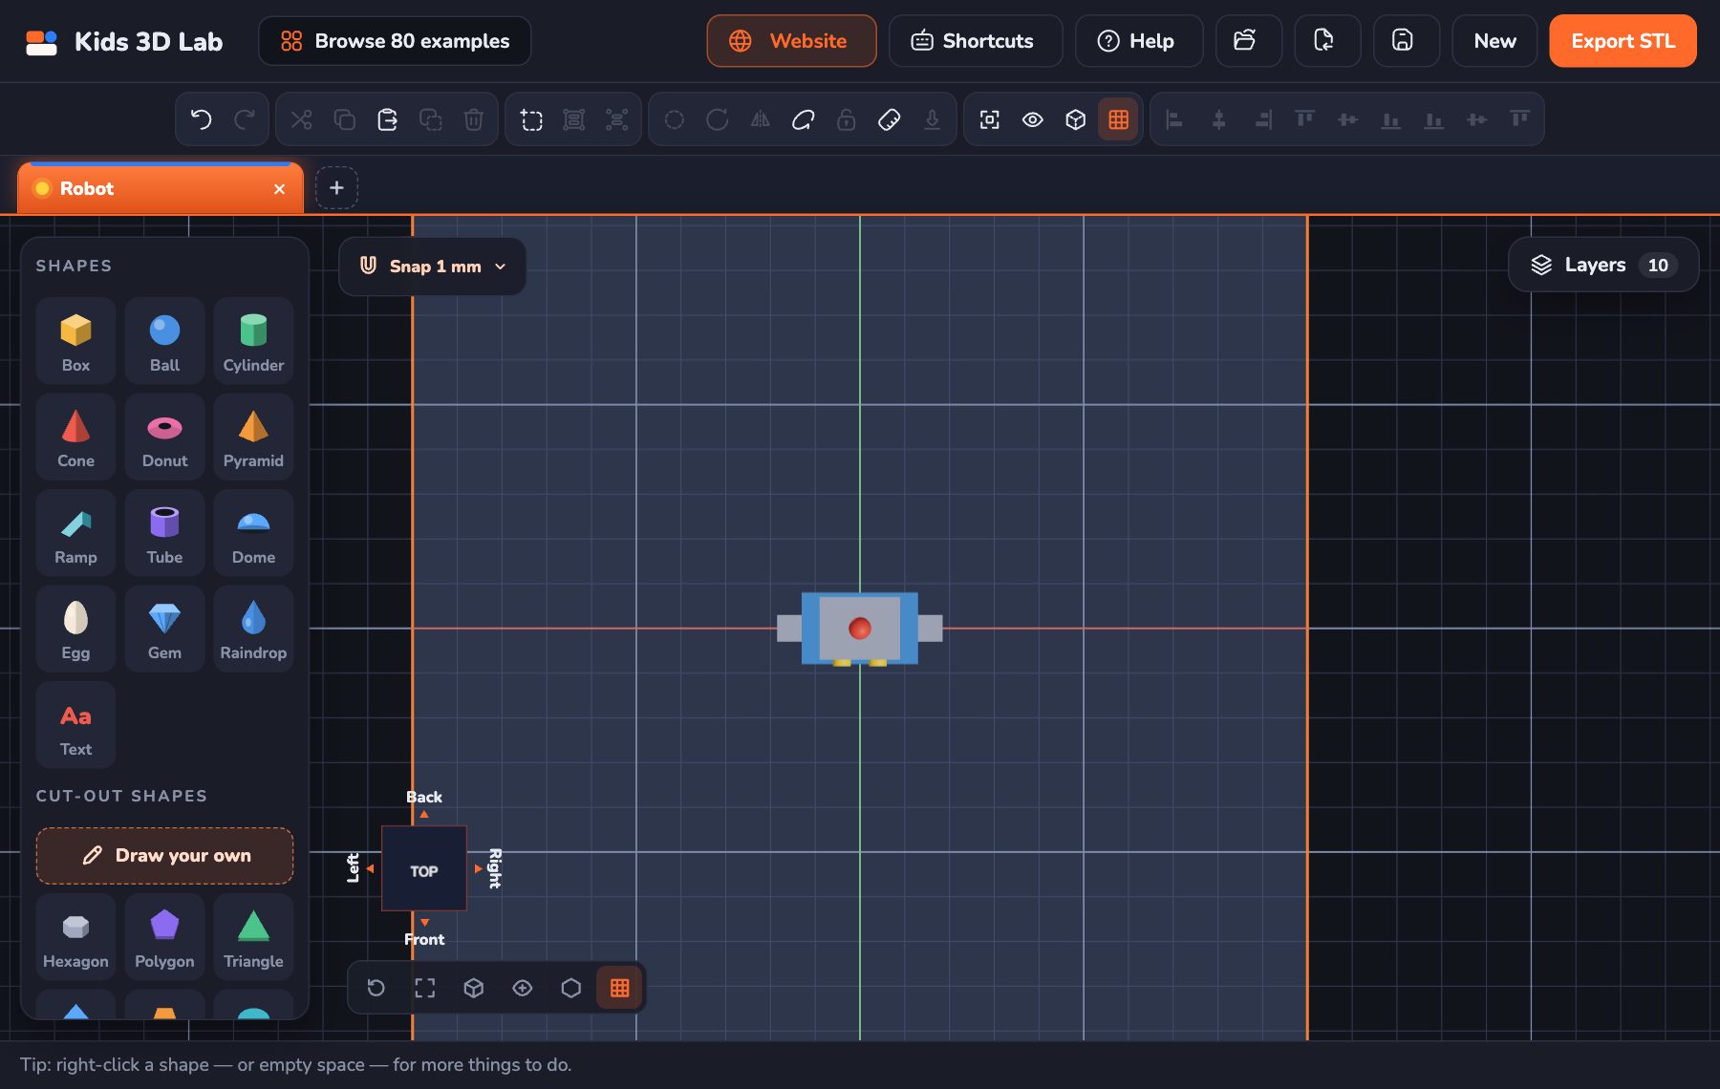
Task: Click the Delete trash icon
Action: coord(473,119)
